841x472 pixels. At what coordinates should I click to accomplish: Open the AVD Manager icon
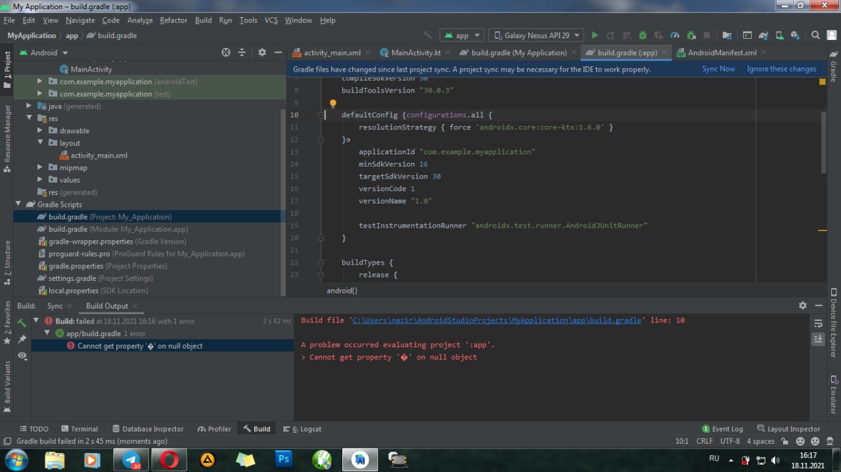(780, 35)
